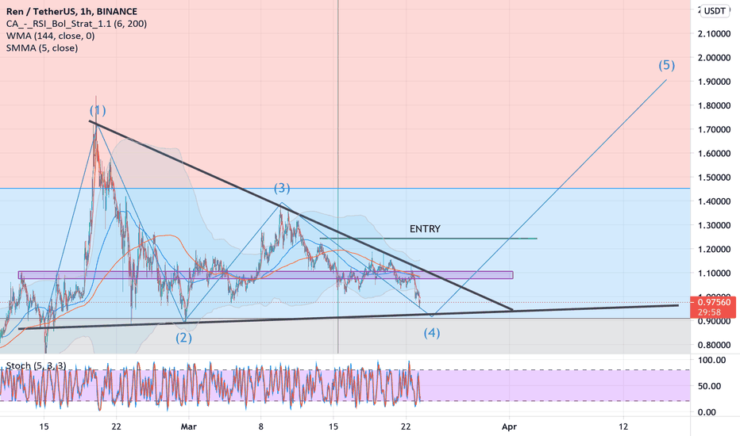Click the Stoch (5, 3, 3) indicator label
The height and width of the screenshot is (436, 740).
click(x=36, y=365)
